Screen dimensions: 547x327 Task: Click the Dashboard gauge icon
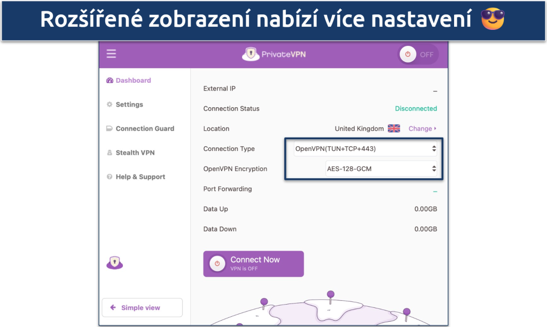click(x=110, y=81)
